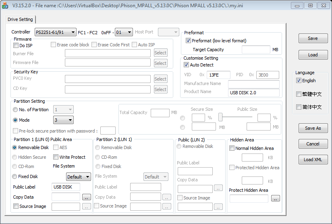Select Removable Disk under Public (LUN 2)
This screenshot has height=224, width=332.
[179, 146]
